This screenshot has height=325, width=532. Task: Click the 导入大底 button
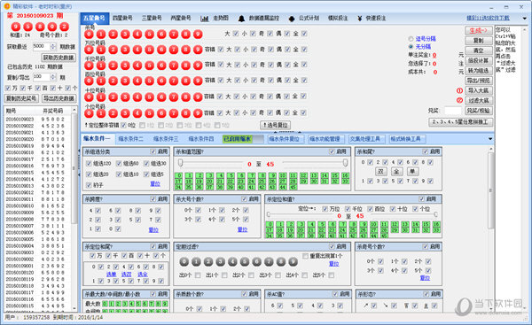coord(479,90)
